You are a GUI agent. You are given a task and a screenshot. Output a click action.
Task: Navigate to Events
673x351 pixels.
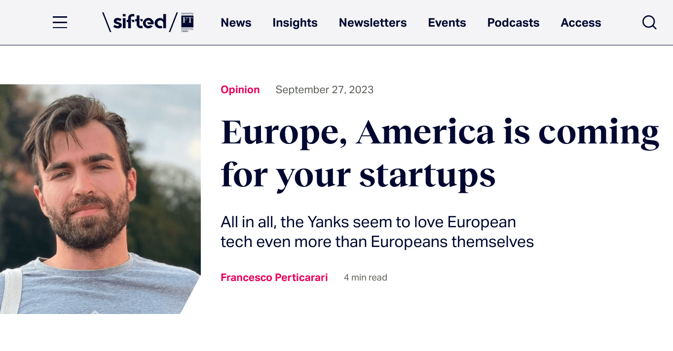447,23
